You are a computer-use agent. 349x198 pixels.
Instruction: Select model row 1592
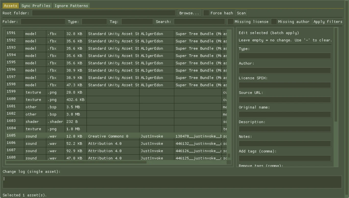pyautogui.click(x=116, y=41)
